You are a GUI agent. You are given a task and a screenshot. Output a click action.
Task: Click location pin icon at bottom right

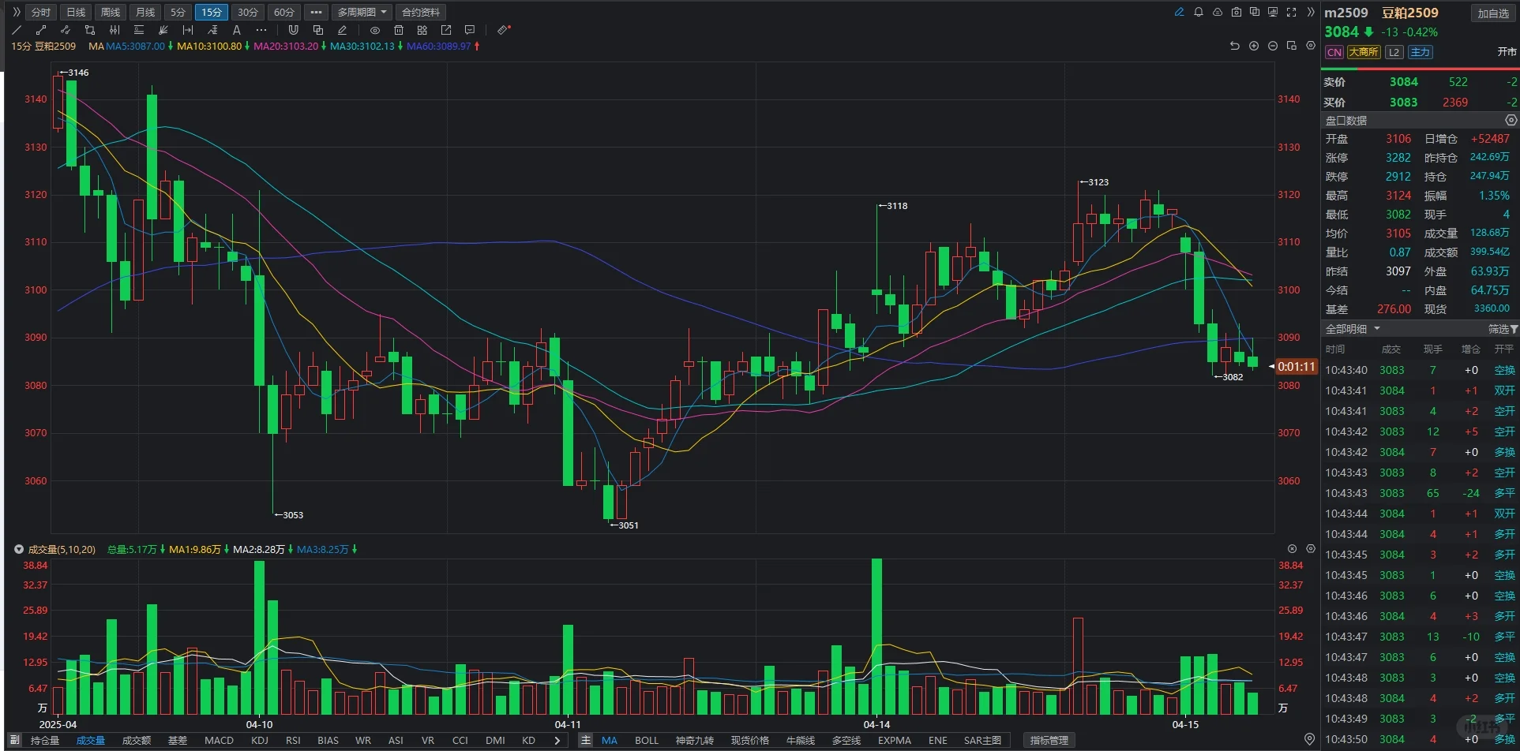1309,739
